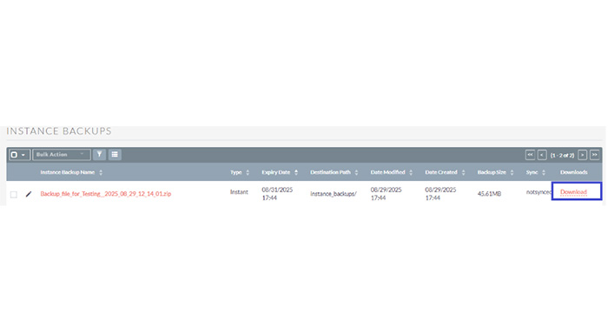Sort by Expiry Date arrows
Screen dimensions: 608x334
296,172
